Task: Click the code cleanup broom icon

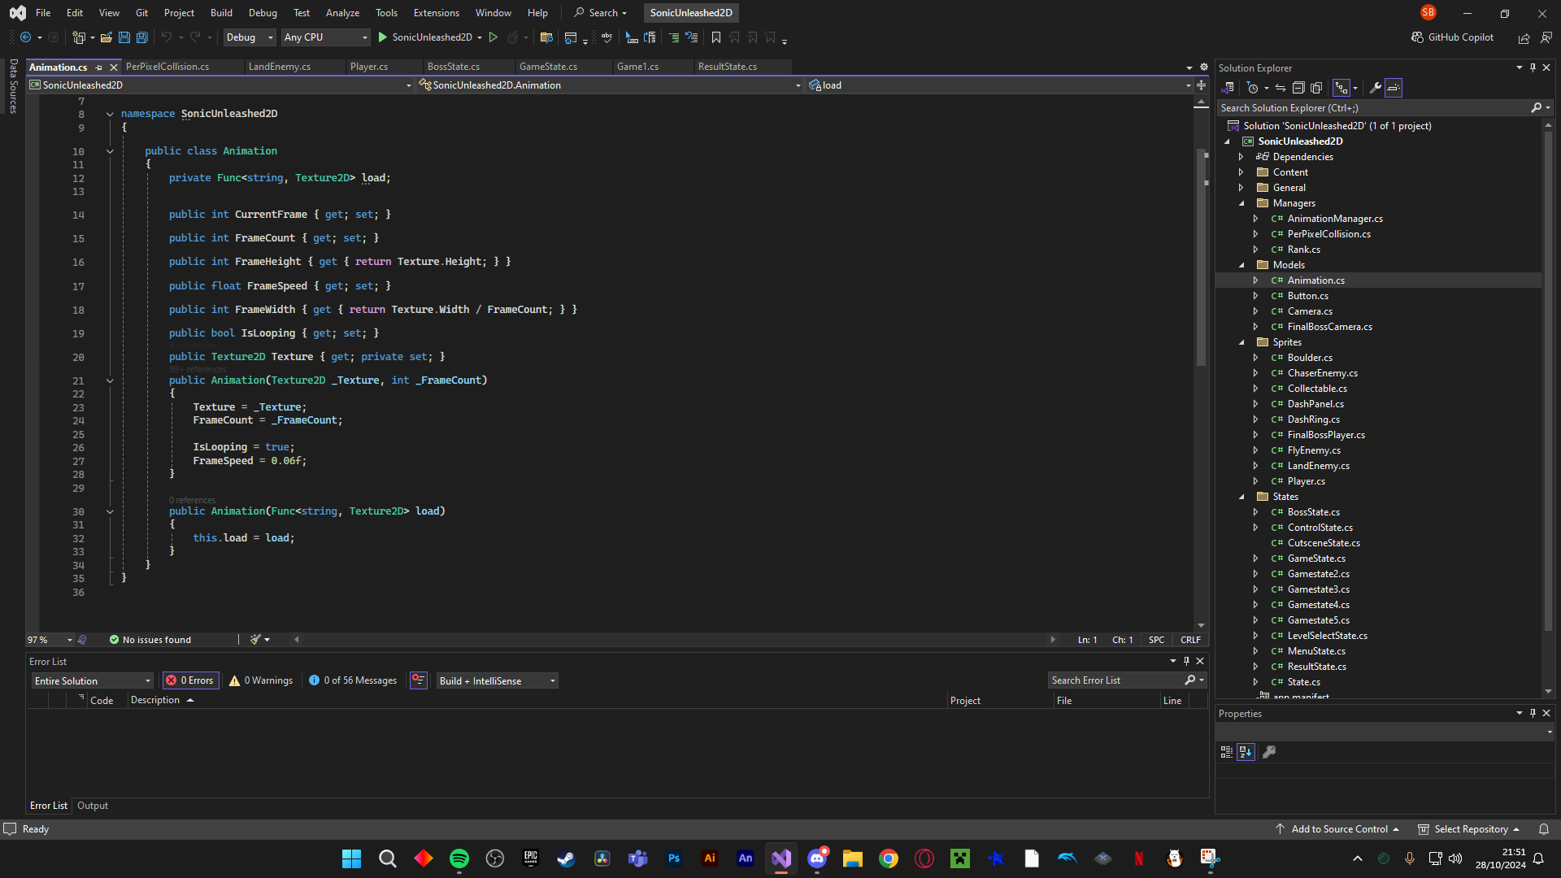Action: 255,640
